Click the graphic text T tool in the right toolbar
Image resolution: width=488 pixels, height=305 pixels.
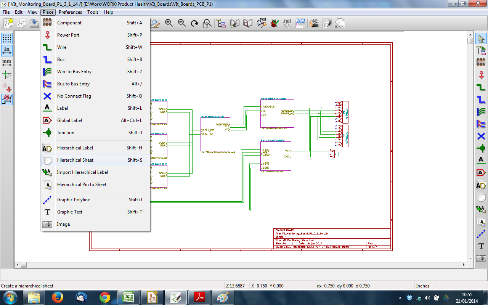[x=481, y=246]
